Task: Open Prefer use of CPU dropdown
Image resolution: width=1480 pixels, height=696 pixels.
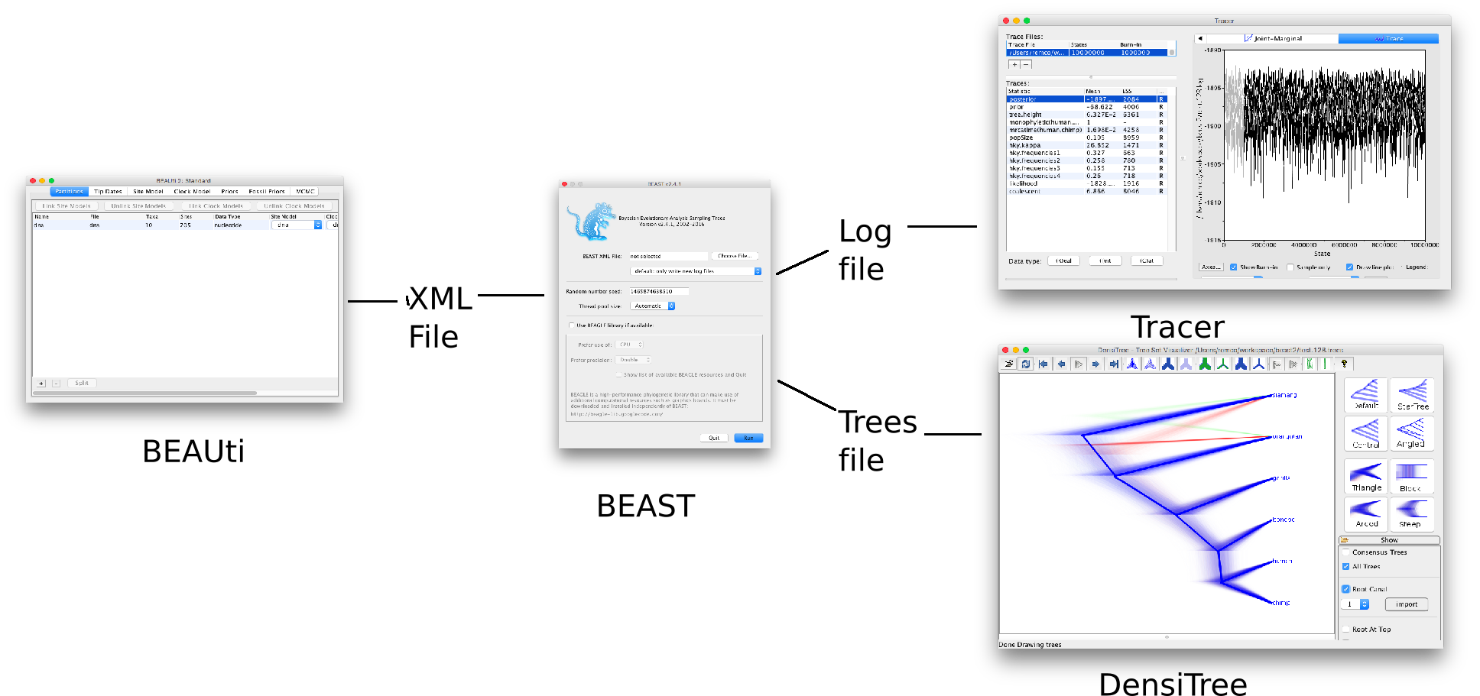Action: (630, 345)
